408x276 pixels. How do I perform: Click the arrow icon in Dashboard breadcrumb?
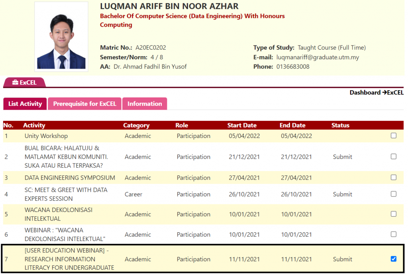point(384,93)
